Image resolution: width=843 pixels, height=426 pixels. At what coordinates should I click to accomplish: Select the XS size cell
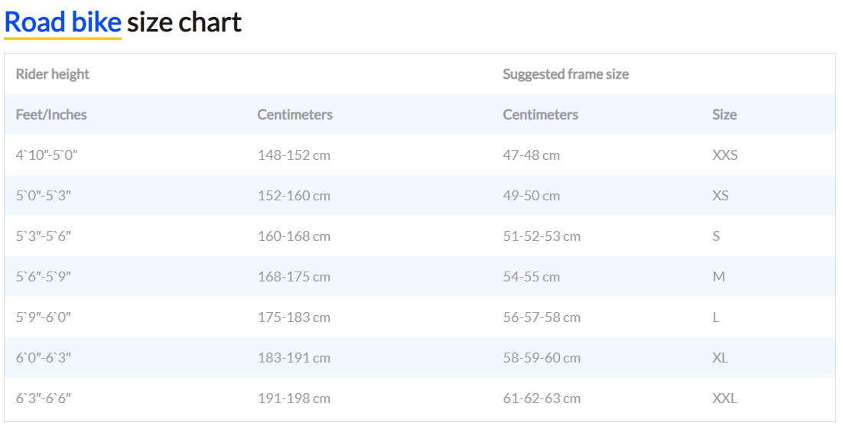720,196
